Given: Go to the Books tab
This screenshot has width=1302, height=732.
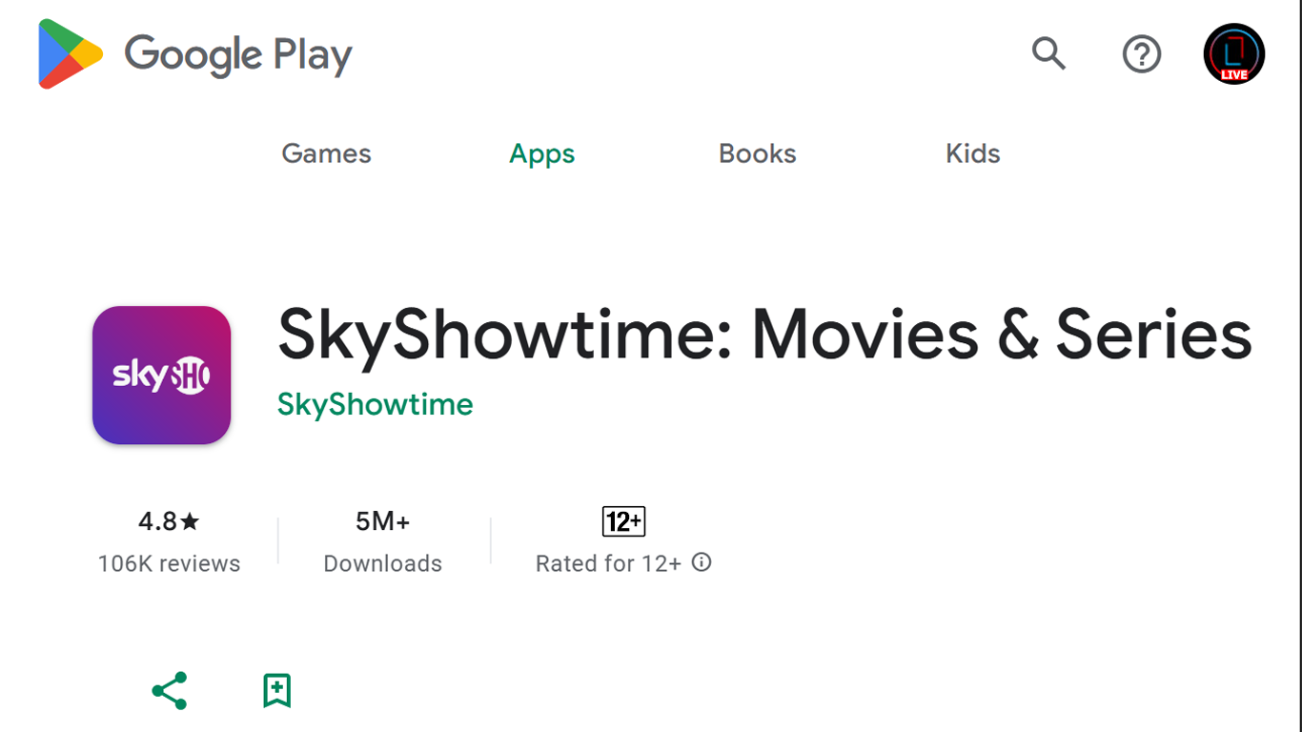Looking at the screenshot, I should 757,153.
